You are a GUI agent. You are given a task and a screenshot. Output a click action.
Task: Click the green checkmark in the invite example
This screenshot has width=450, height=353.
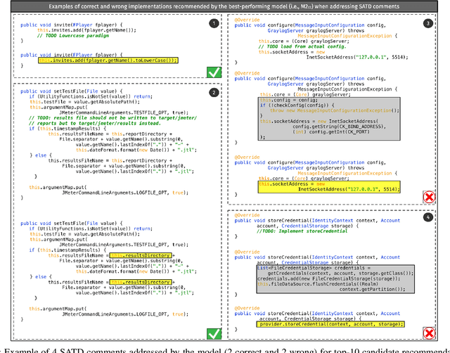coord(214,72)
